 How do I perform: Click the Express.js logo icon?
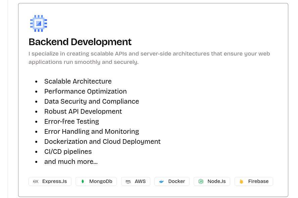click(x=36, y=181)
